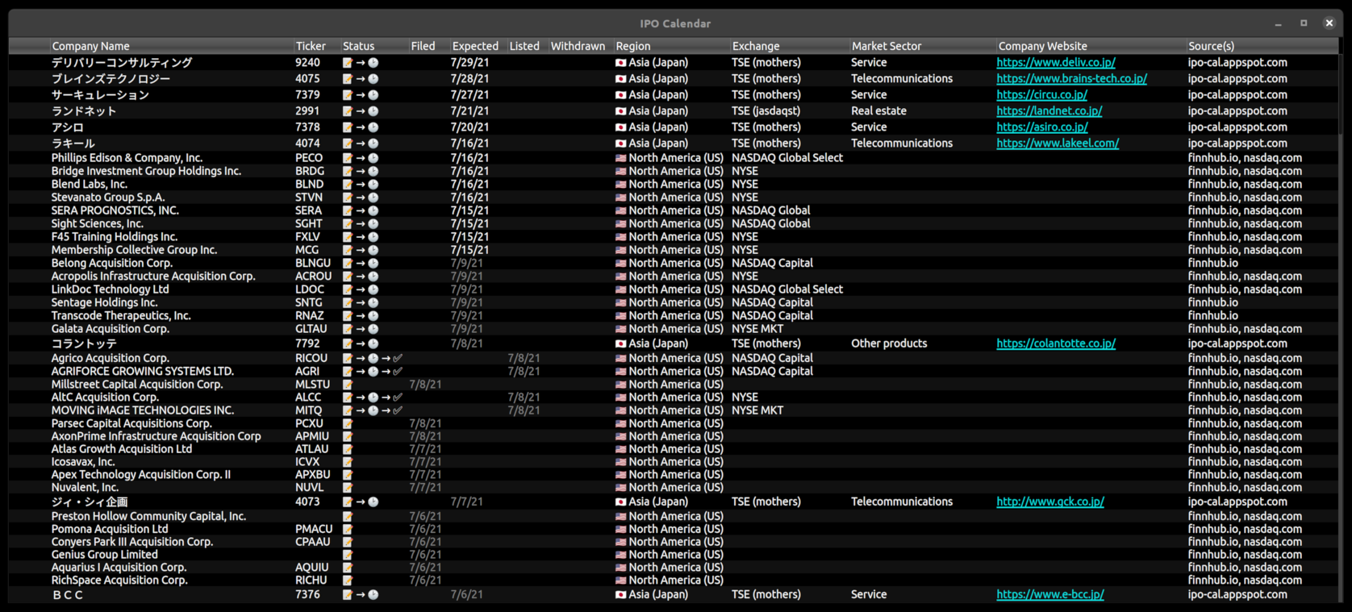Click filed status icon for Preston Hollow row
The width and height of the screenshot is (1352, 612).
pyautogui.click(x=348, y=516)
